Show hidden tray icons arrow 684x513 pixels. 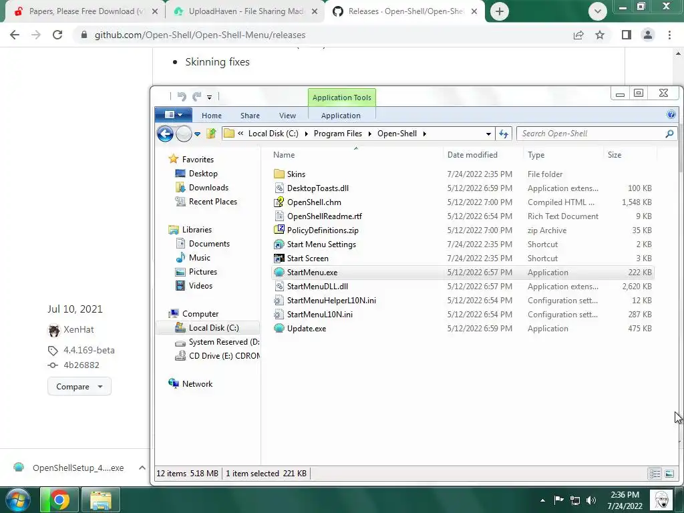[x=542, y=500]
